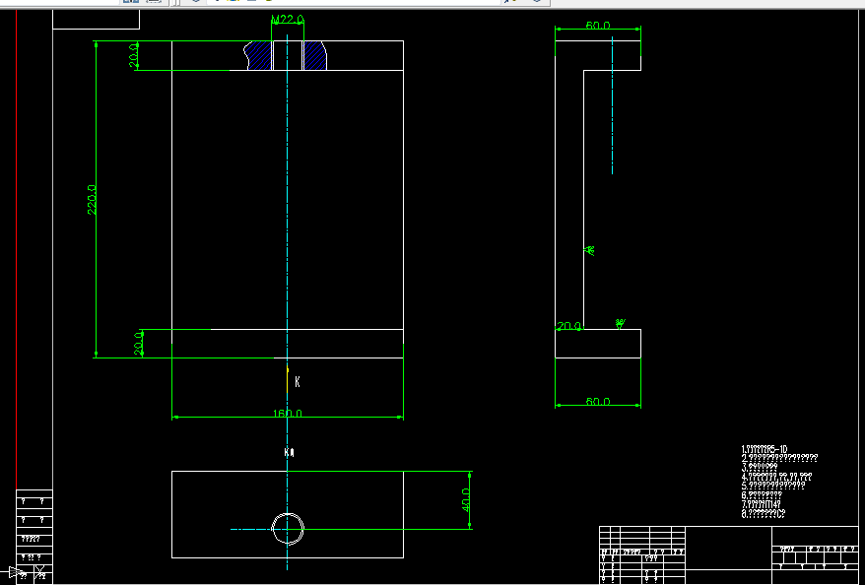This screenshot has height=585, width=865.
Task: Select the KA view label above bottom view
Action: click(x=289, y=452)
